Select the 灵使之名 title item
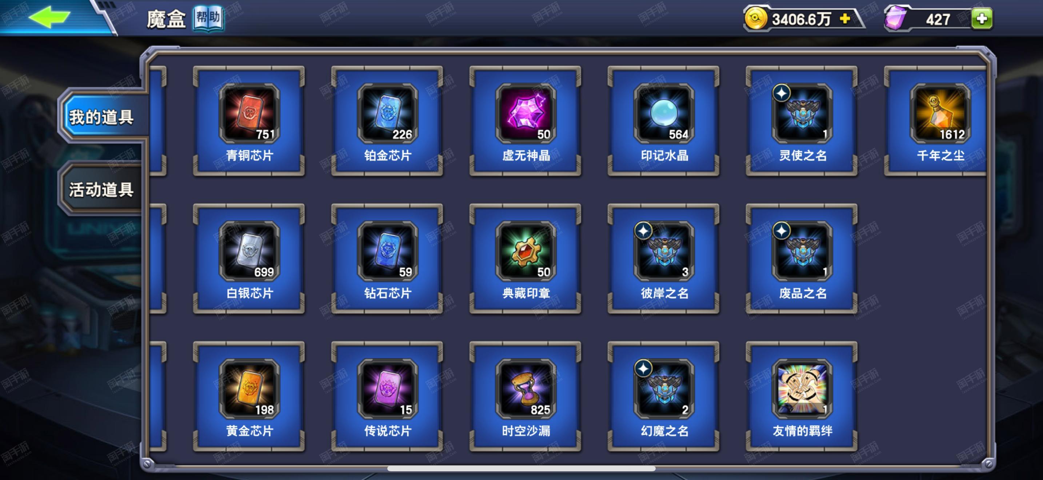1043x480 pixels. [x=802, y=121]
